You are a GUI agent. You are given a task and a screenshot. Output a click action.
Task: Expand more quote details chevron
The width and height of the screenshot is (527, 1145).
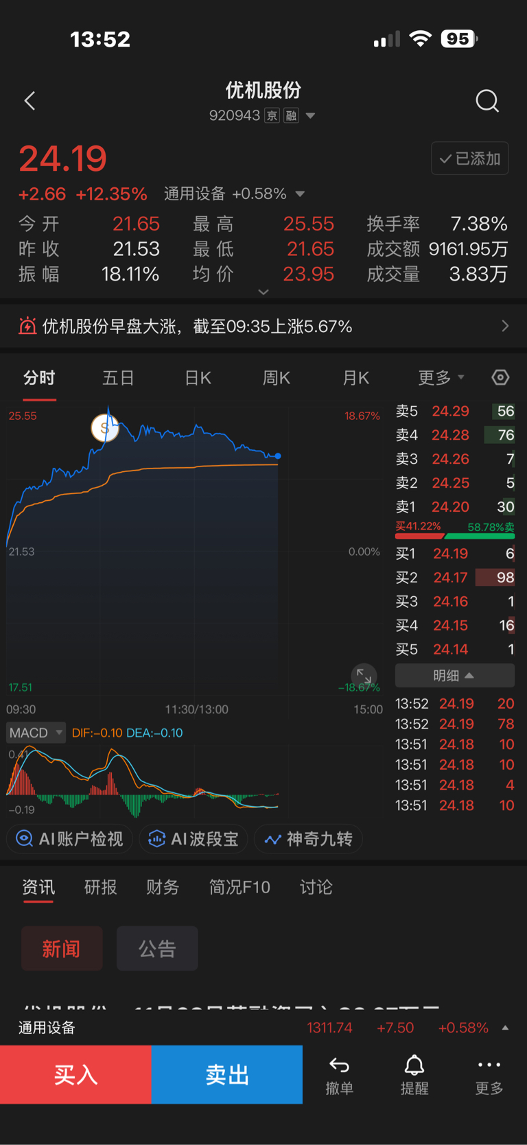point(263,292)
